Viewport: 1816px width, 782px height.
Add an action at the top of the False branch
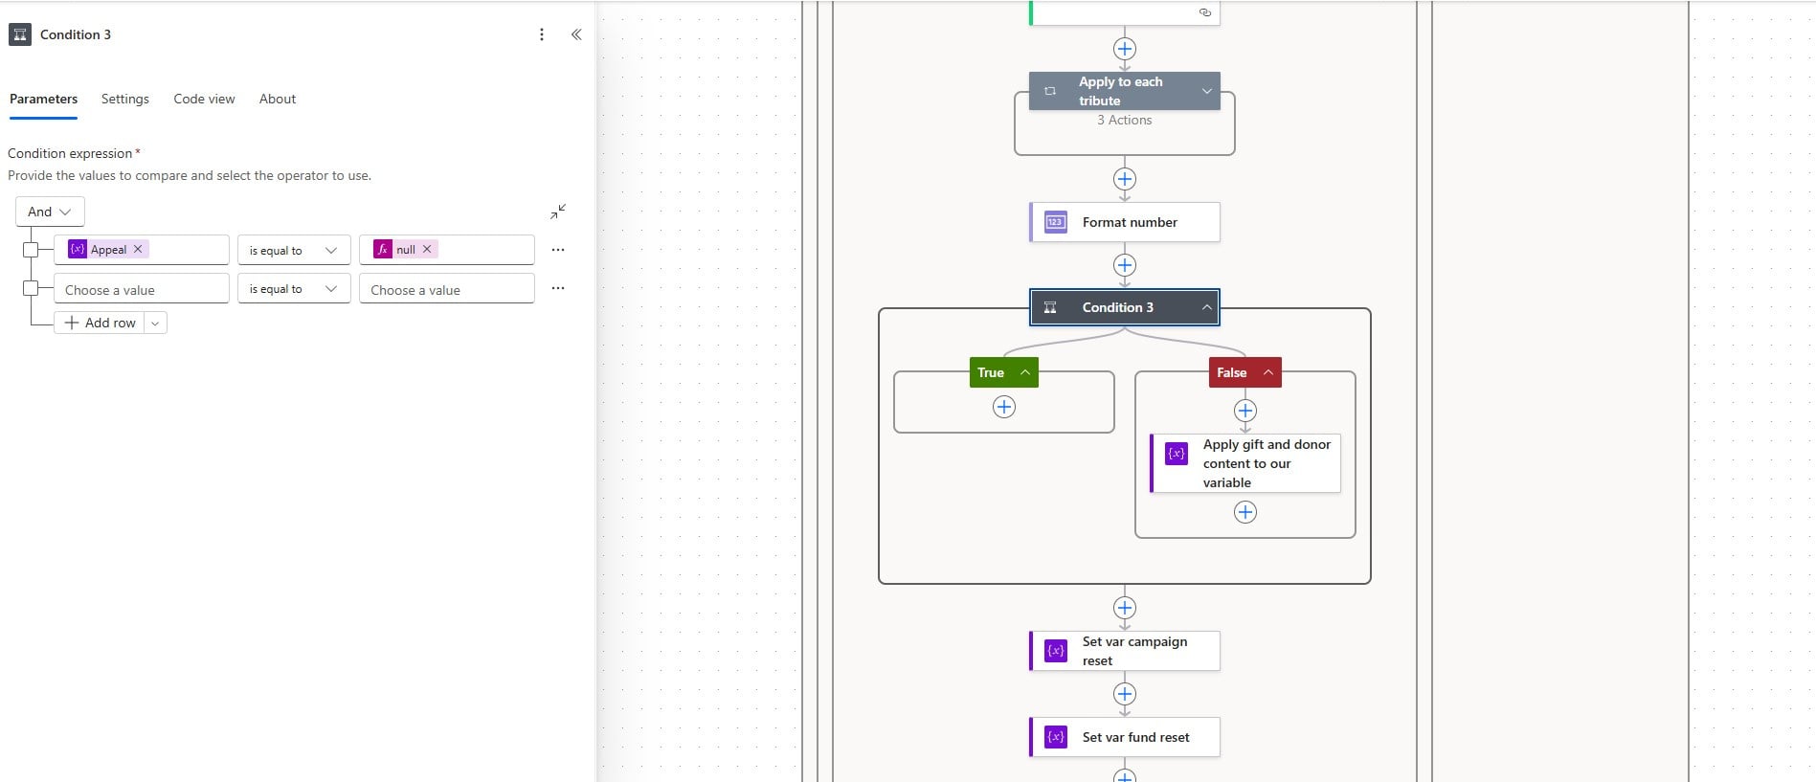tap(1245, 411)
